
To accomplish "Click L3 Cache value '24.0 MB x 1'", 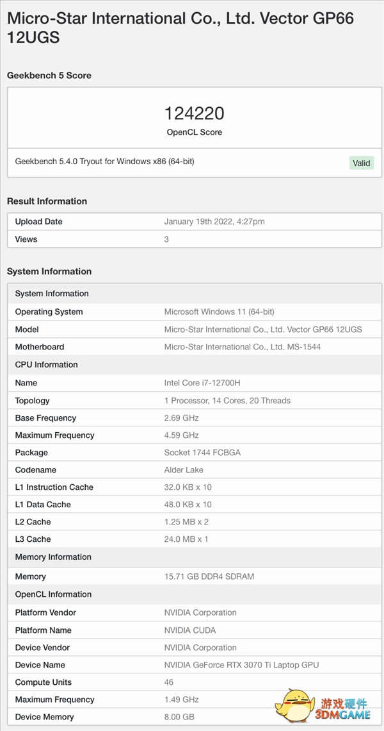I will pos(186,539).
